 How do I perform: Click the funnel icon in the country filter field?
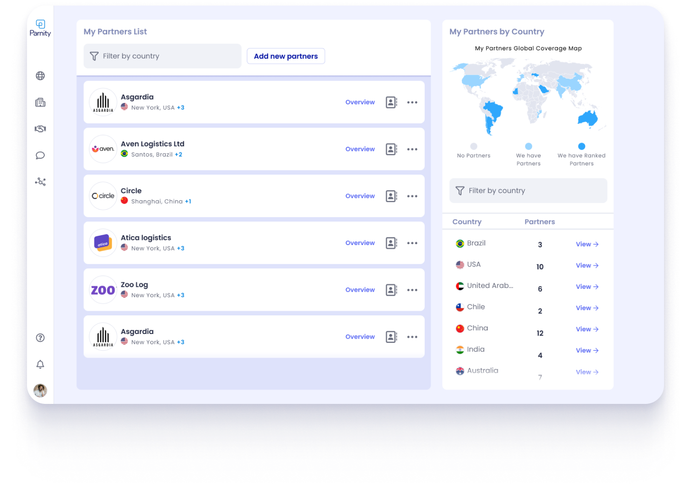(x=95, y=56)
